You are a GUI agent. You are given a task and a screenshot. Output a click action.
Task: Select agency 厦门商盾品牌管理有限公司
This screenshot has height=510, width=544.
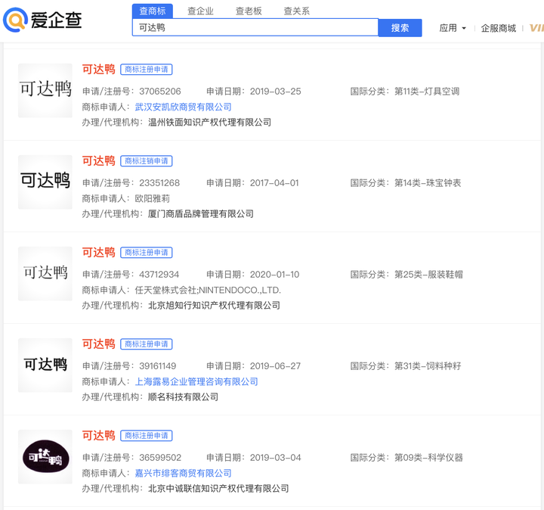pyautogui.click(x=201, y=213)
